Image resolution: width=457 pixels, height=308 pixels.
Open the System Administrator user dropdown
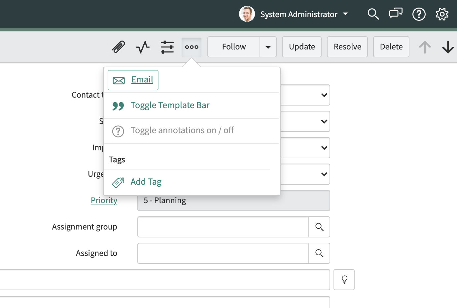pos(299,14)
